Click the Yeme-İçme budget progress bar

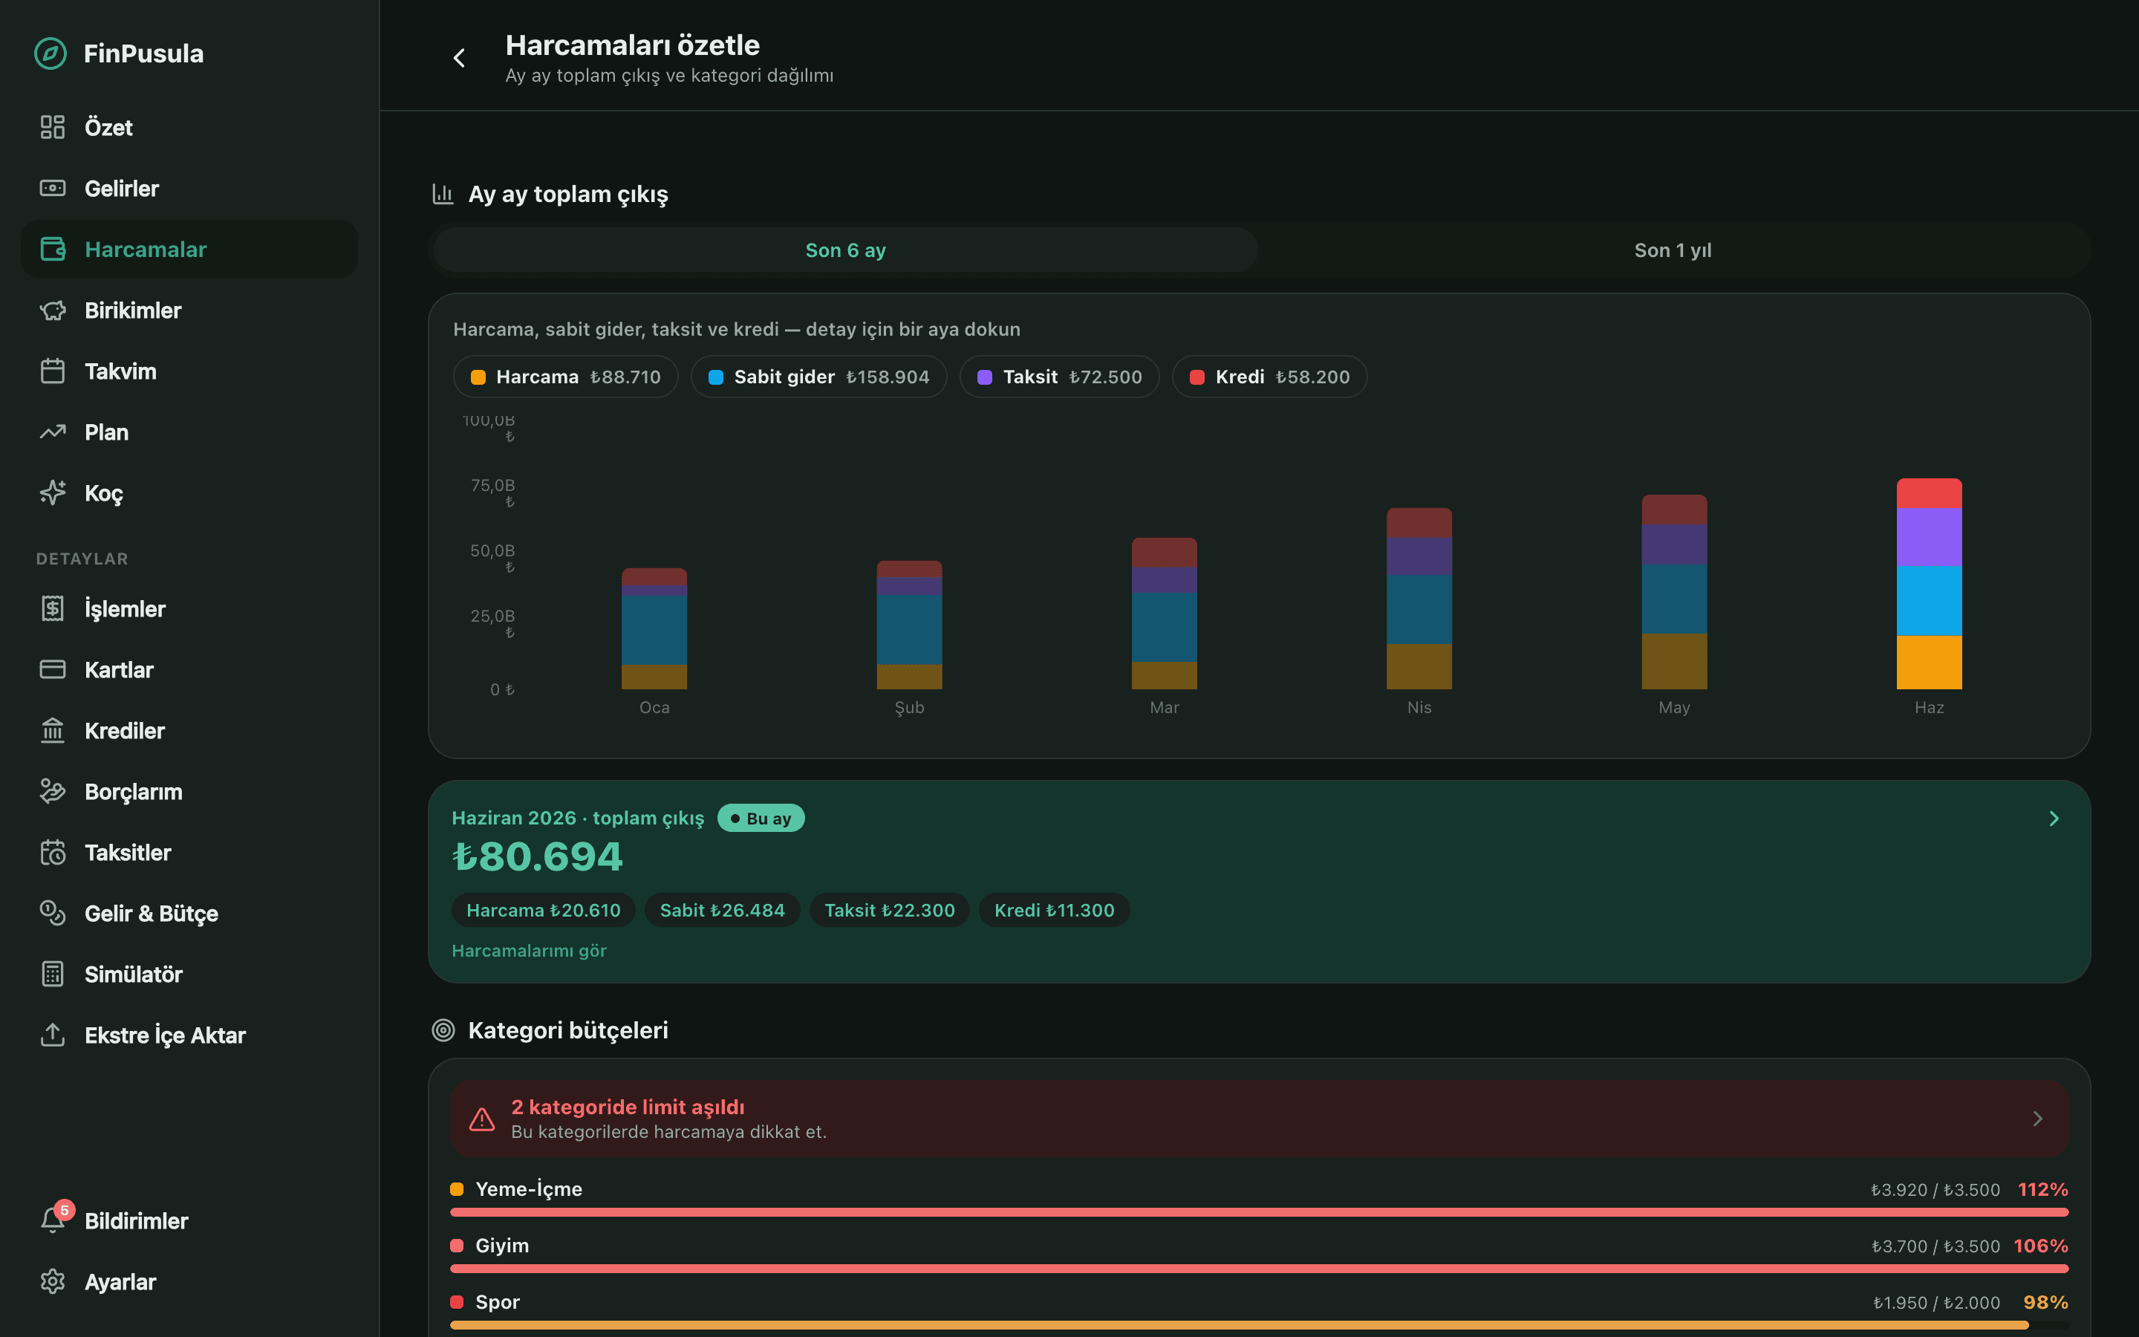click(x=1259, y=1212)
